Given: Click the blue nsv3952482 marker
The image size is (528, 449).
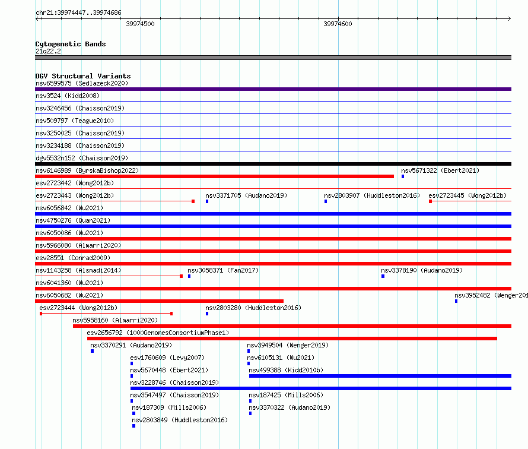Looking at the screenshot, I should pos(456,301).
